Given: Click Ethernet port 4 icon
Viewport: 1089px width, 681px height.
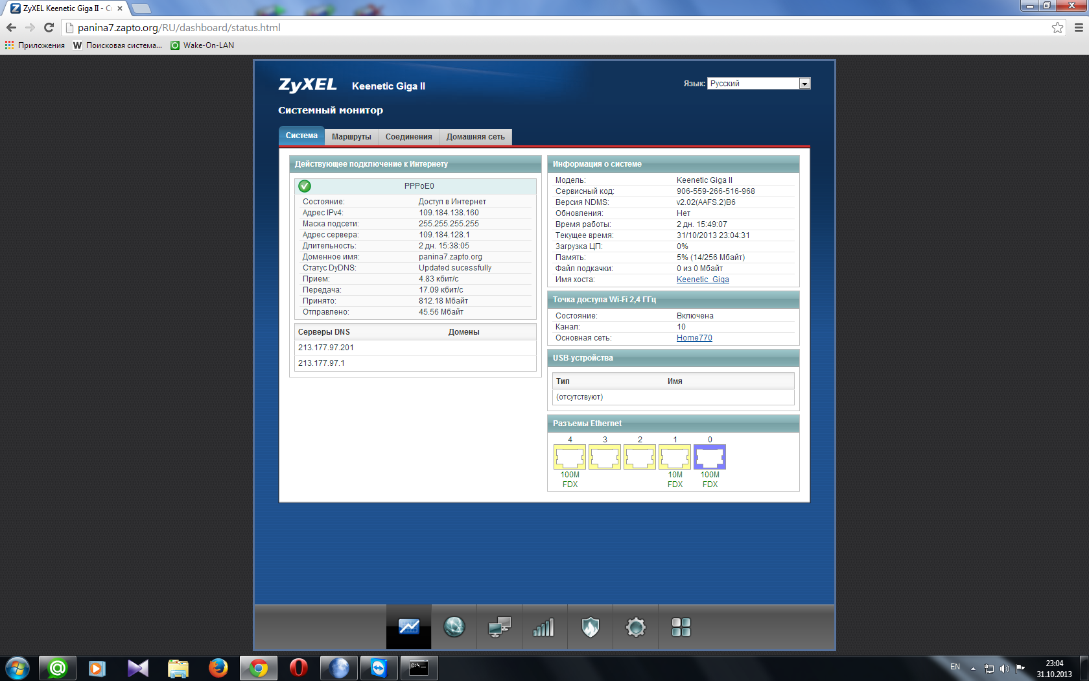Looking at the screenshot, I should click(570, 457).
